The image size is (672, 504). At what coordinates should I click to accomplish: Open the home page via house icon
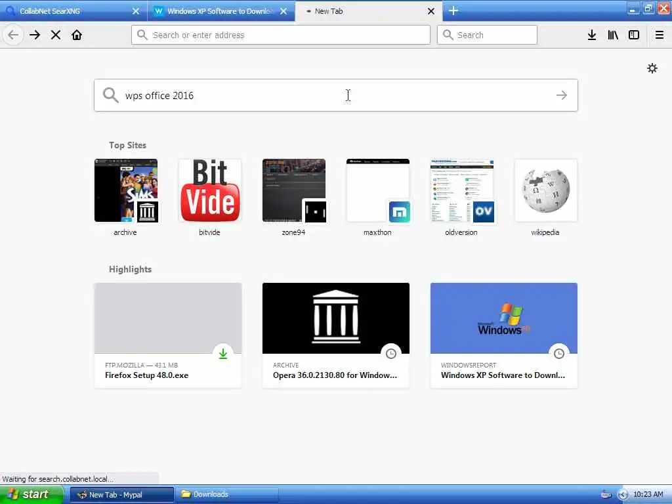click(x=77, y=35)
